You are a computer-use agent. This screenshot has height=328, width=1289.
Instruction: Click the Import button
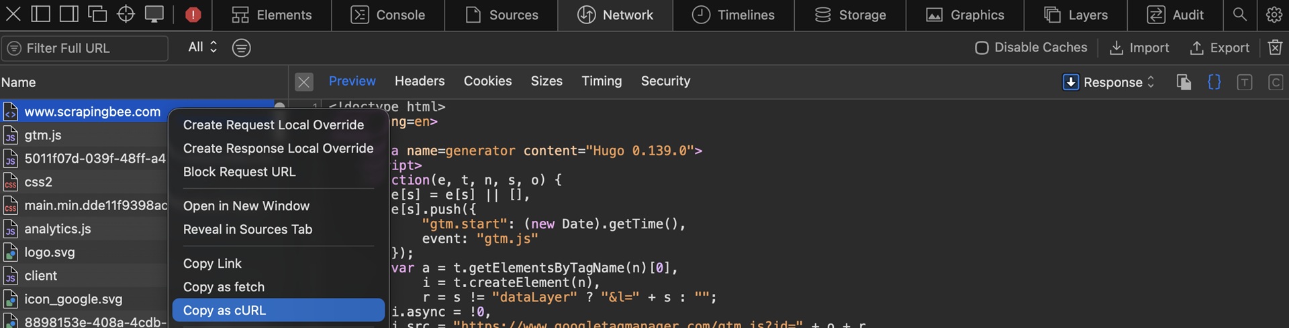click(1140, 48)
